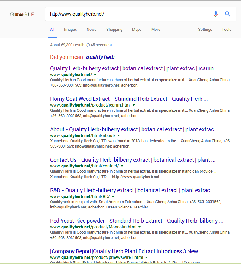241x264 pixels.
Task: Open the About - Quality Herb result
Action: click(135, 129)
